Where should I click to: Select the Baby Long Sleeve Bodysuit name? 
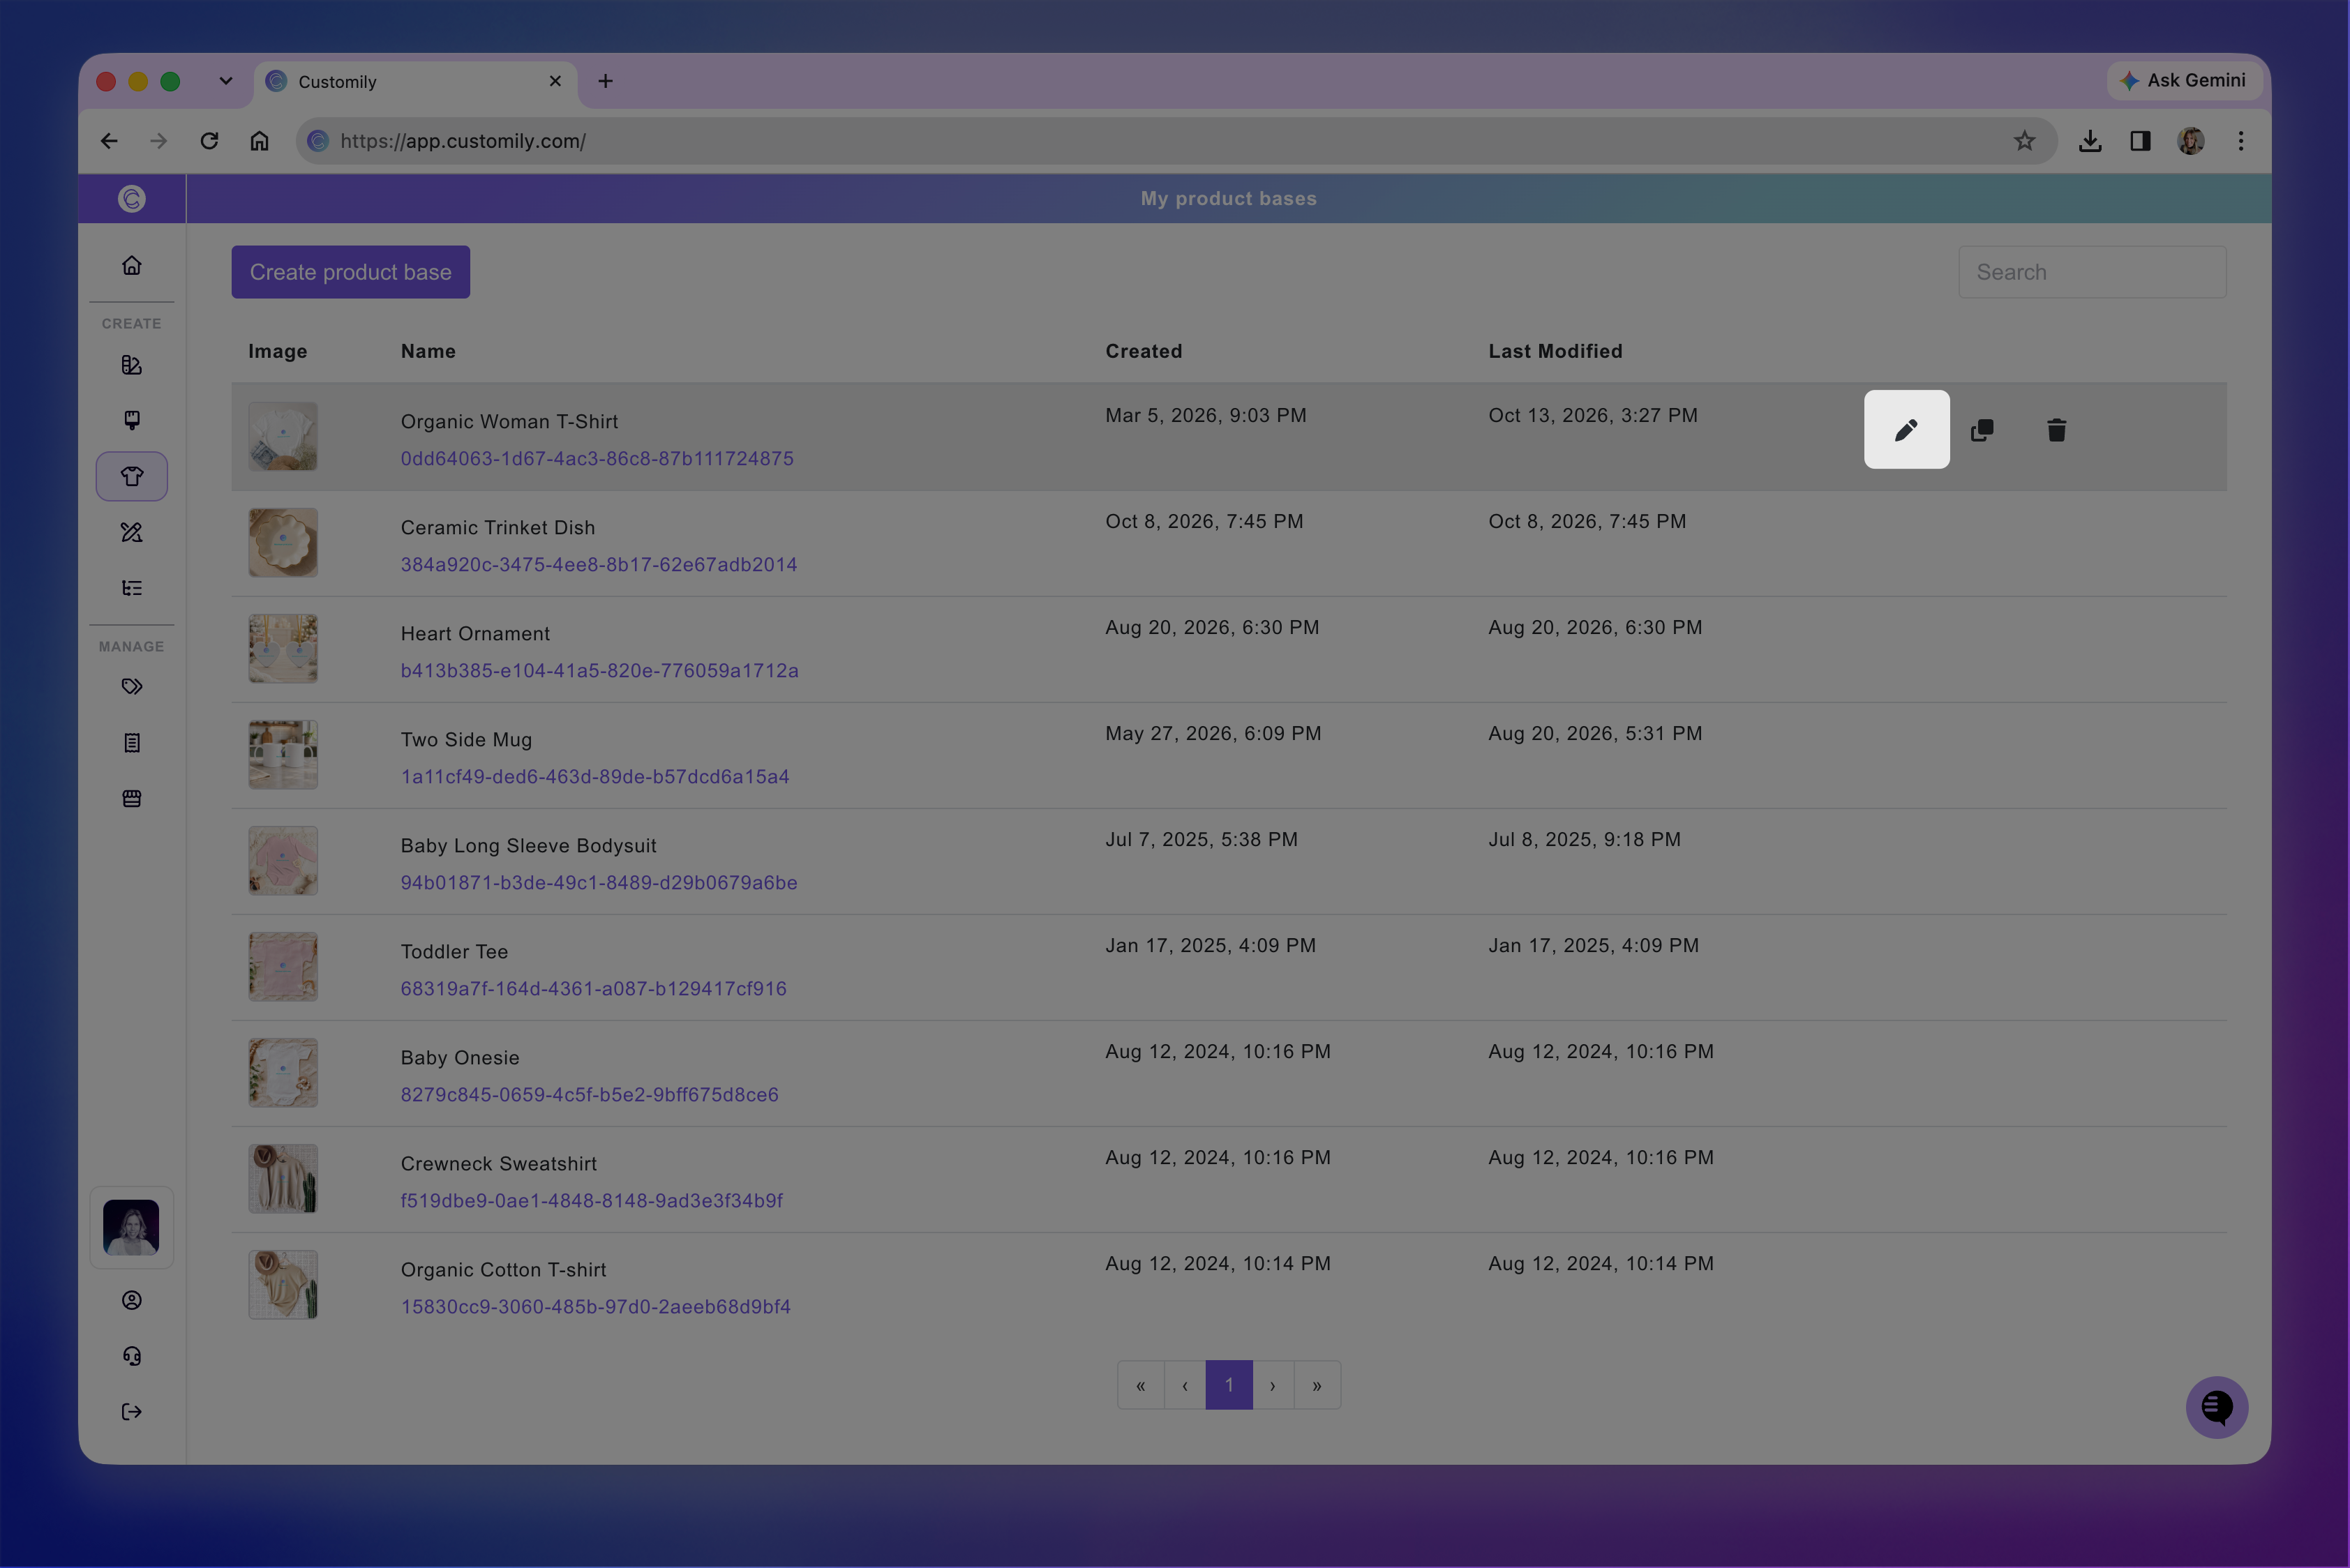(528, 846)
